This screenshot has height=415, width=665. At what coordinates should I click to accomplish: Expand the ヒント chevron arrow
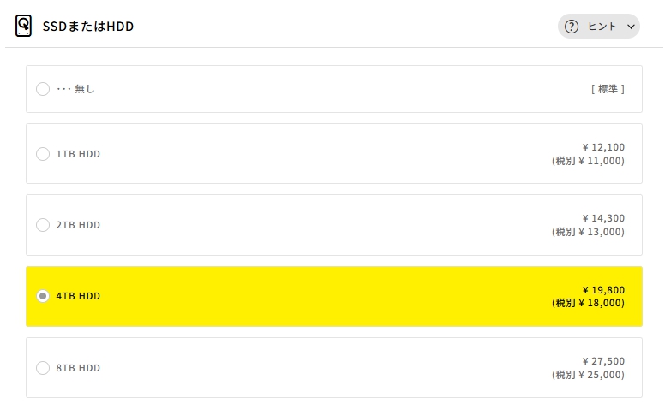(x=631, y=27)
